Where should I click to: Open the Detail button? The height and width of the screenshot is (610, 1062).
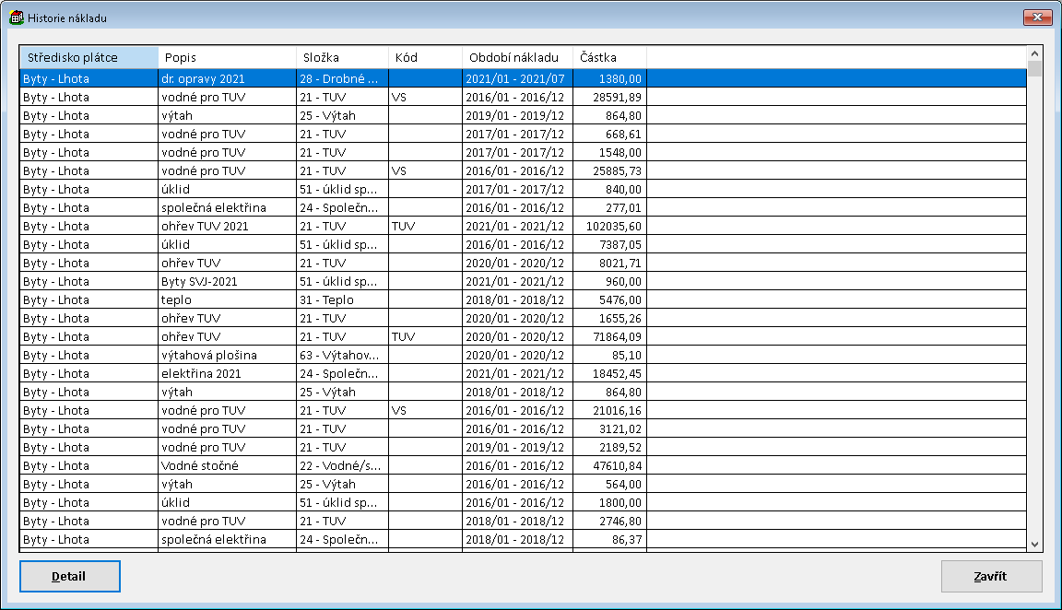coord(69,577)
